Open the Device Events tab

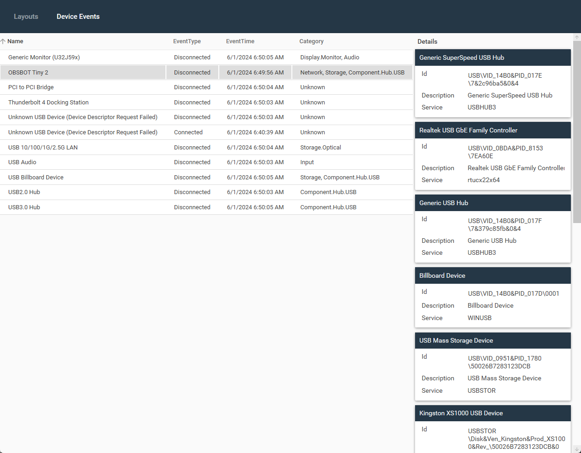pyautogui.click(x=78, y=17)
